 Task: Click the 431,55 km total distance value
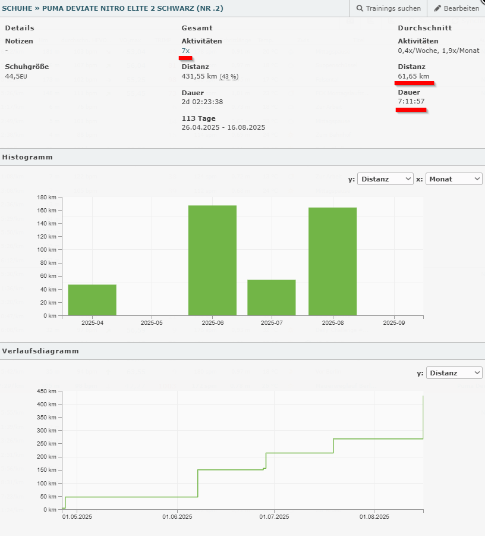[199, 77]
